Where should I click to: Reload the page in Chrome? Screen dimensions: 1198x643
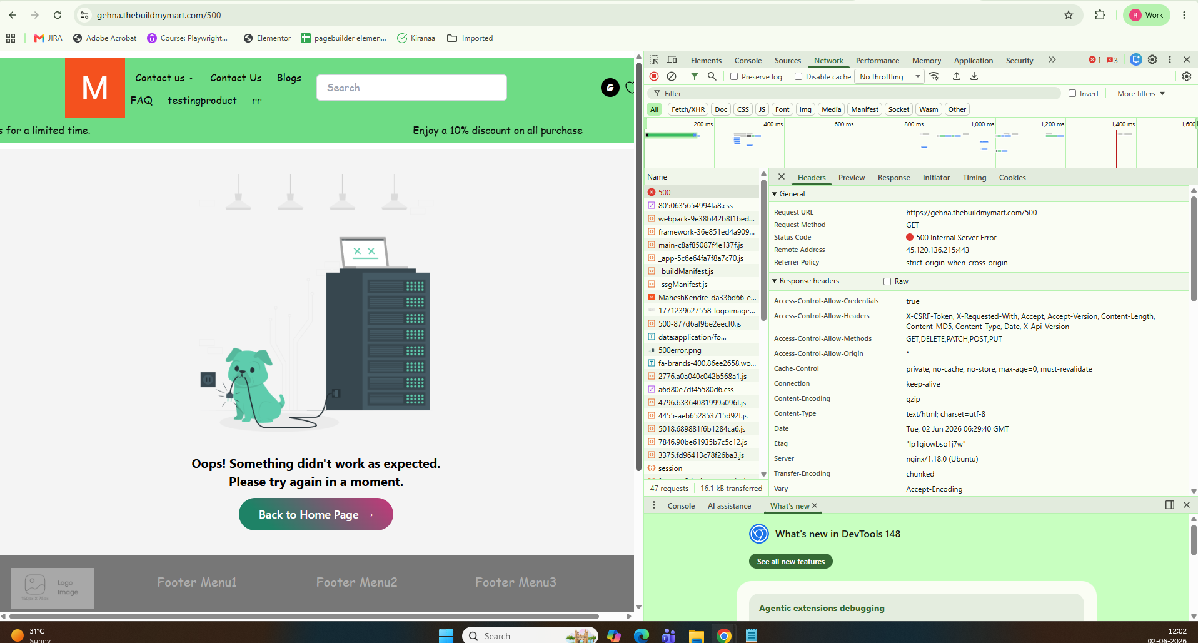pyautogui.click(x=58, y=15)
